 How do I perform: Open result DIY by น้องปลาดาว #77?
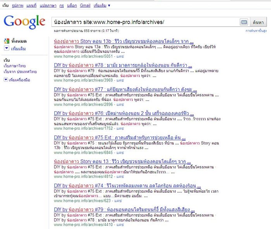125,90
